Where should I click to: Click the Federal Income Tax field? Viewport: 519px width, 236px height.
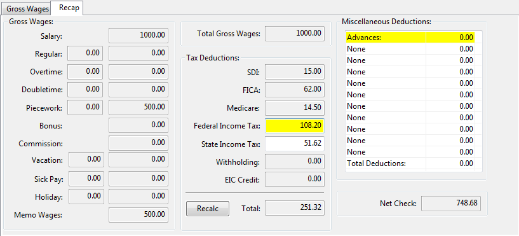tap(295, 126)
